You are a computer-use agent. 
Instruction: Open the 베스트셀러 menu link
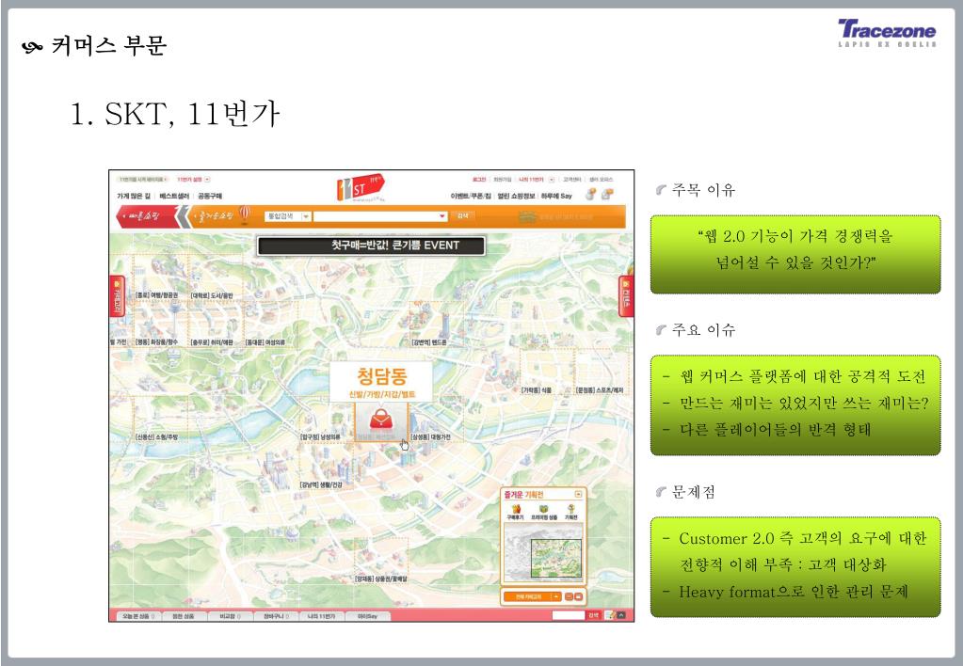pyautogui.click(x=174, y=196)
